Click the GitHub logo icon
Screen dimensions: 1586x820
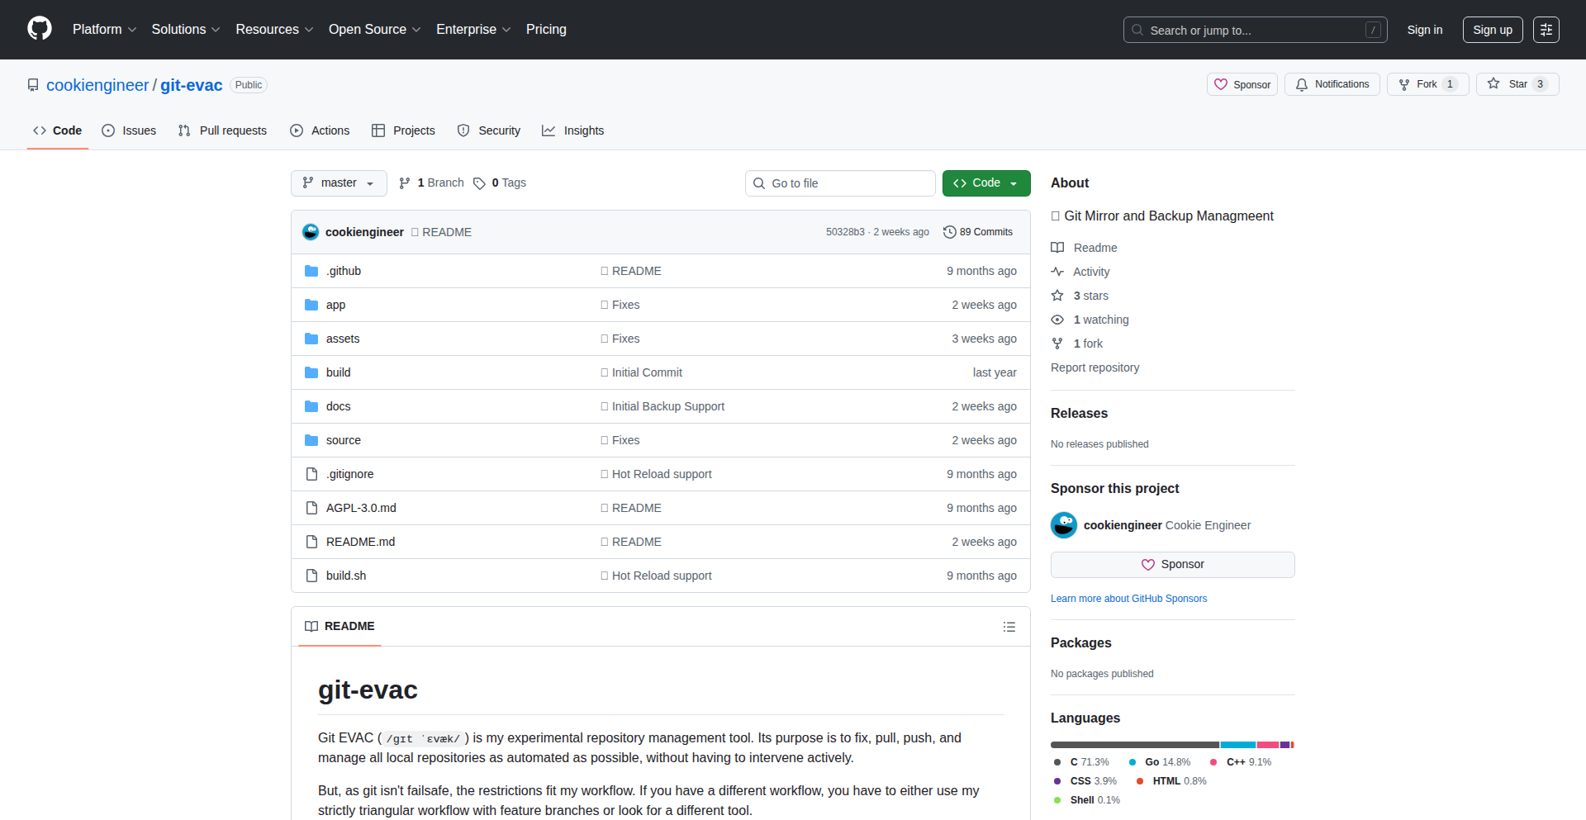40,29
